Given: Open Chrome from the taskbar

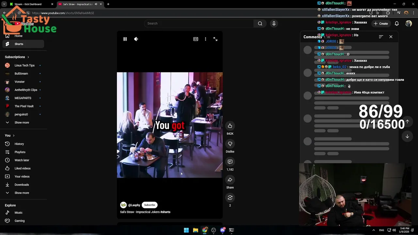Looking at the screenshot, I should 204,230.
